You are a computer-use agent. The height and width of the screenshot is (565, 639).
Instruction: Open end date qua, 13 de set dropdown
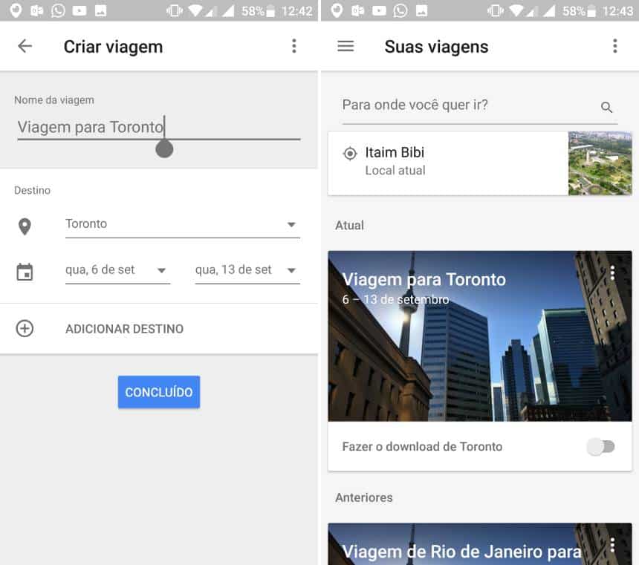pyautogui.click(x=247, y=270)
